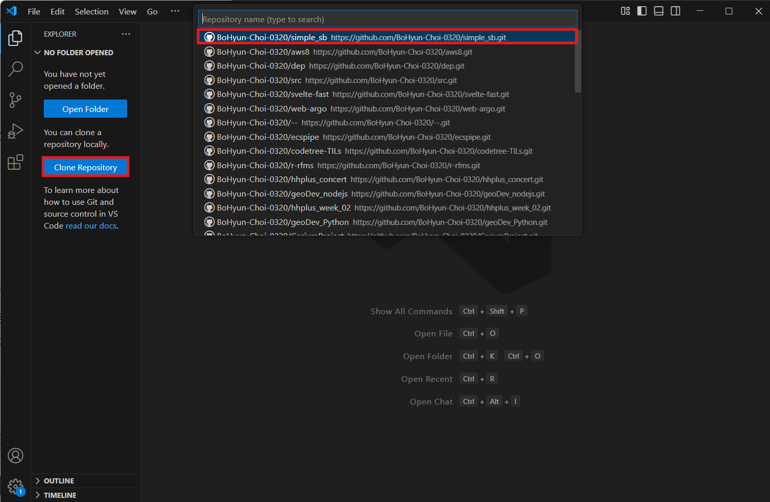Click the VS Code logo icon
This screenshot has height=502, width=770.
tap(11, 11)
